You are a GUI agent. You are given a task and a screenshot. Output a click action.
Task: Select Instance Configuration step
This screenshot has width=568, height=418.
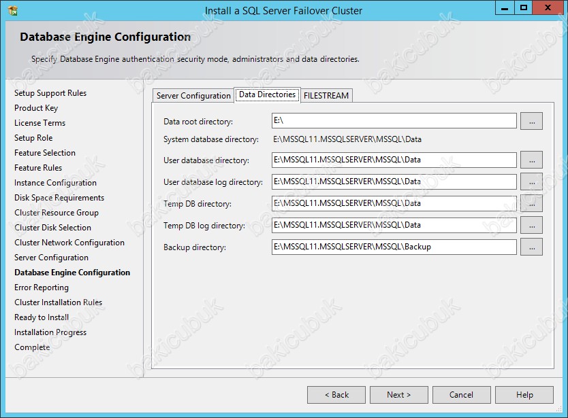(55, 183)
